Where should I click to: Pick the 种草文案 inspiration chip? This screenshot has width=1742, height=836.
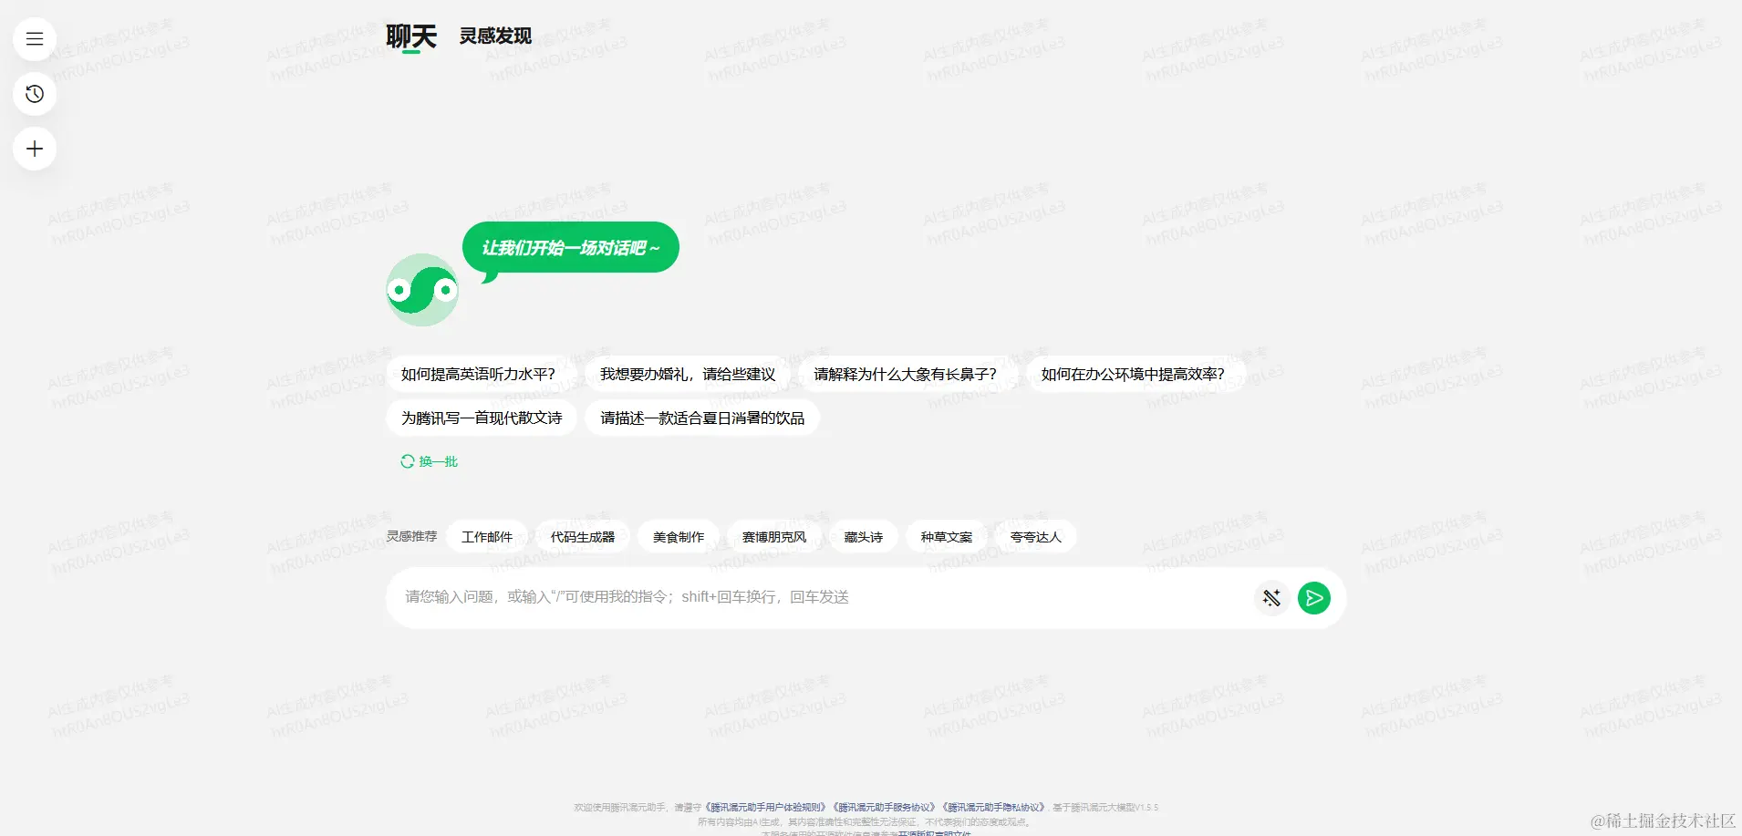pos(947,537)
